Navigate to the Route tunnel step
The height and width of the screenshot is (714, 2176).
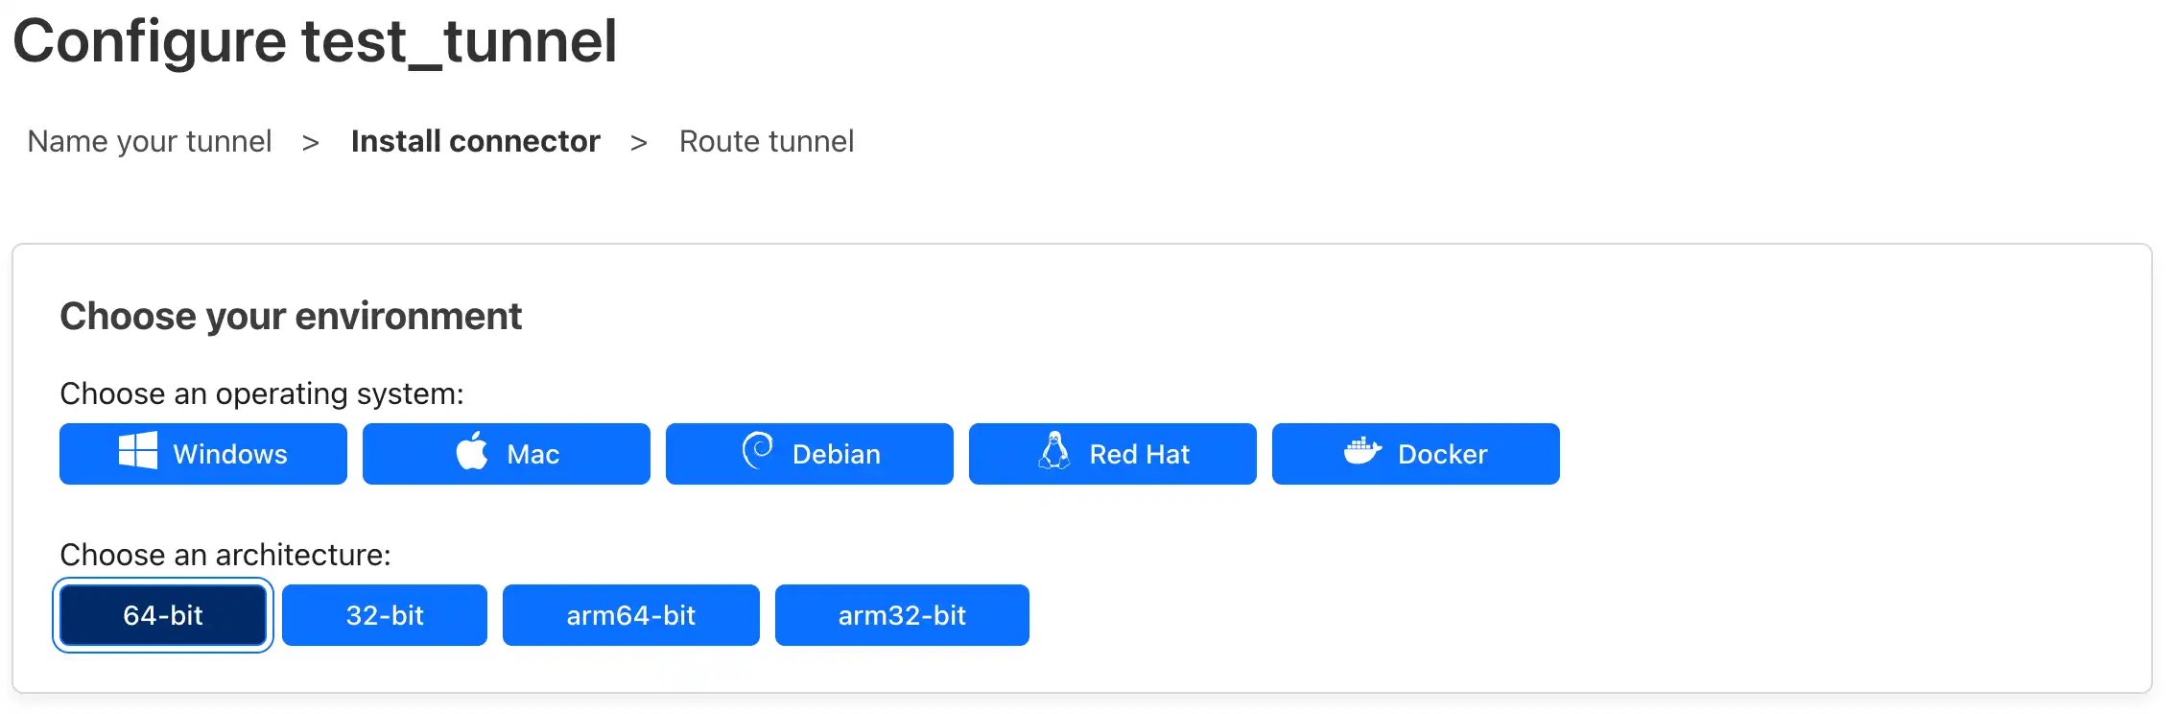[766, 141]
